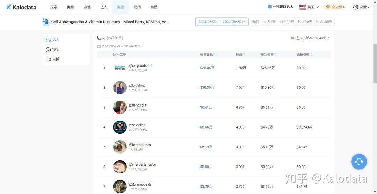The height and width of the screenshot is (194, 377).
Task: Expand the 美国 country dropdown
Action: pyautogui.click(x=309, y=7)
